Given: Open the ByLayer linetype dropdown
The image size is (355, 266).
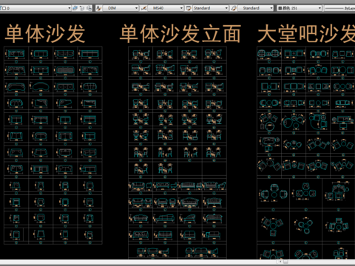Looking at the screenshot, I should tap(339, 8).
